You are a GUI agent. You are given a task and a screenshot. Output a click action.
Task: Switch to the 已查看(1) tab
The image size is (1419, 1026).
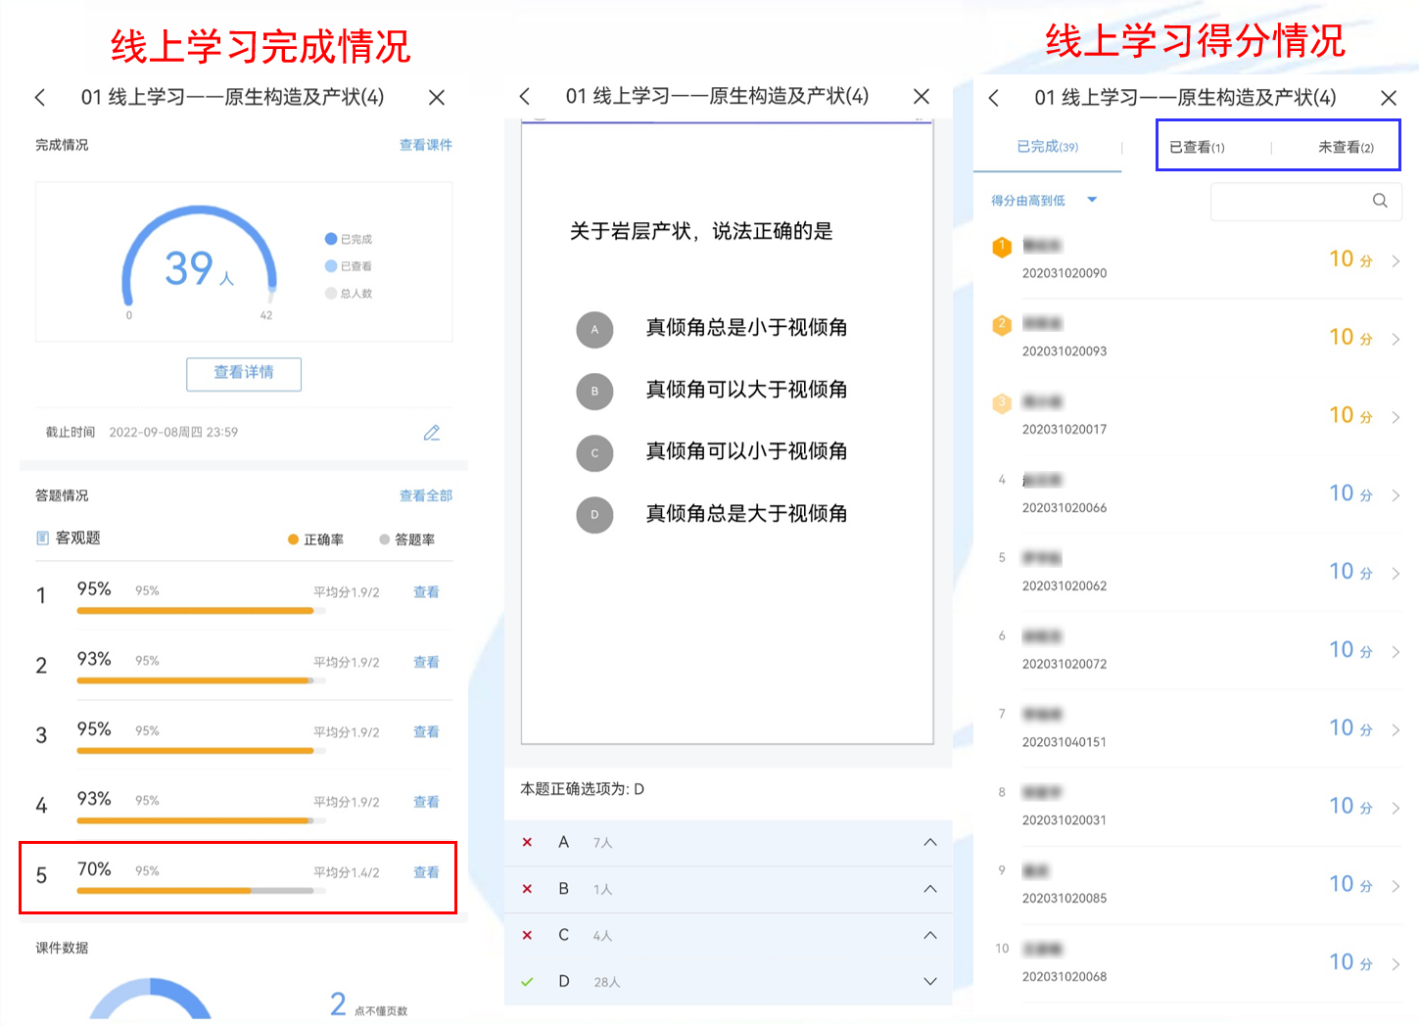[1196, 148]
